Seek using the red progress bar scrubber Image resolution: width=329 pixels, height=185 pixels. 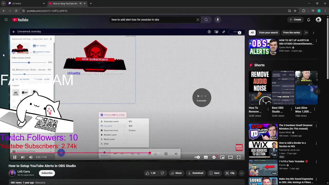click(x=150, y=153)
